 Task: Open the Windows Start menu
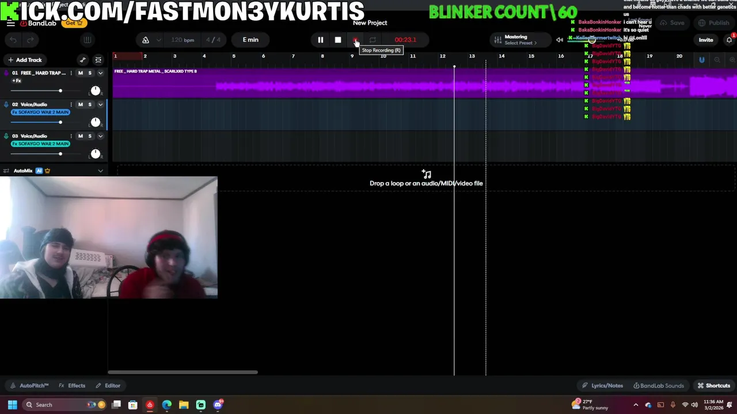(x=12, y=405)
